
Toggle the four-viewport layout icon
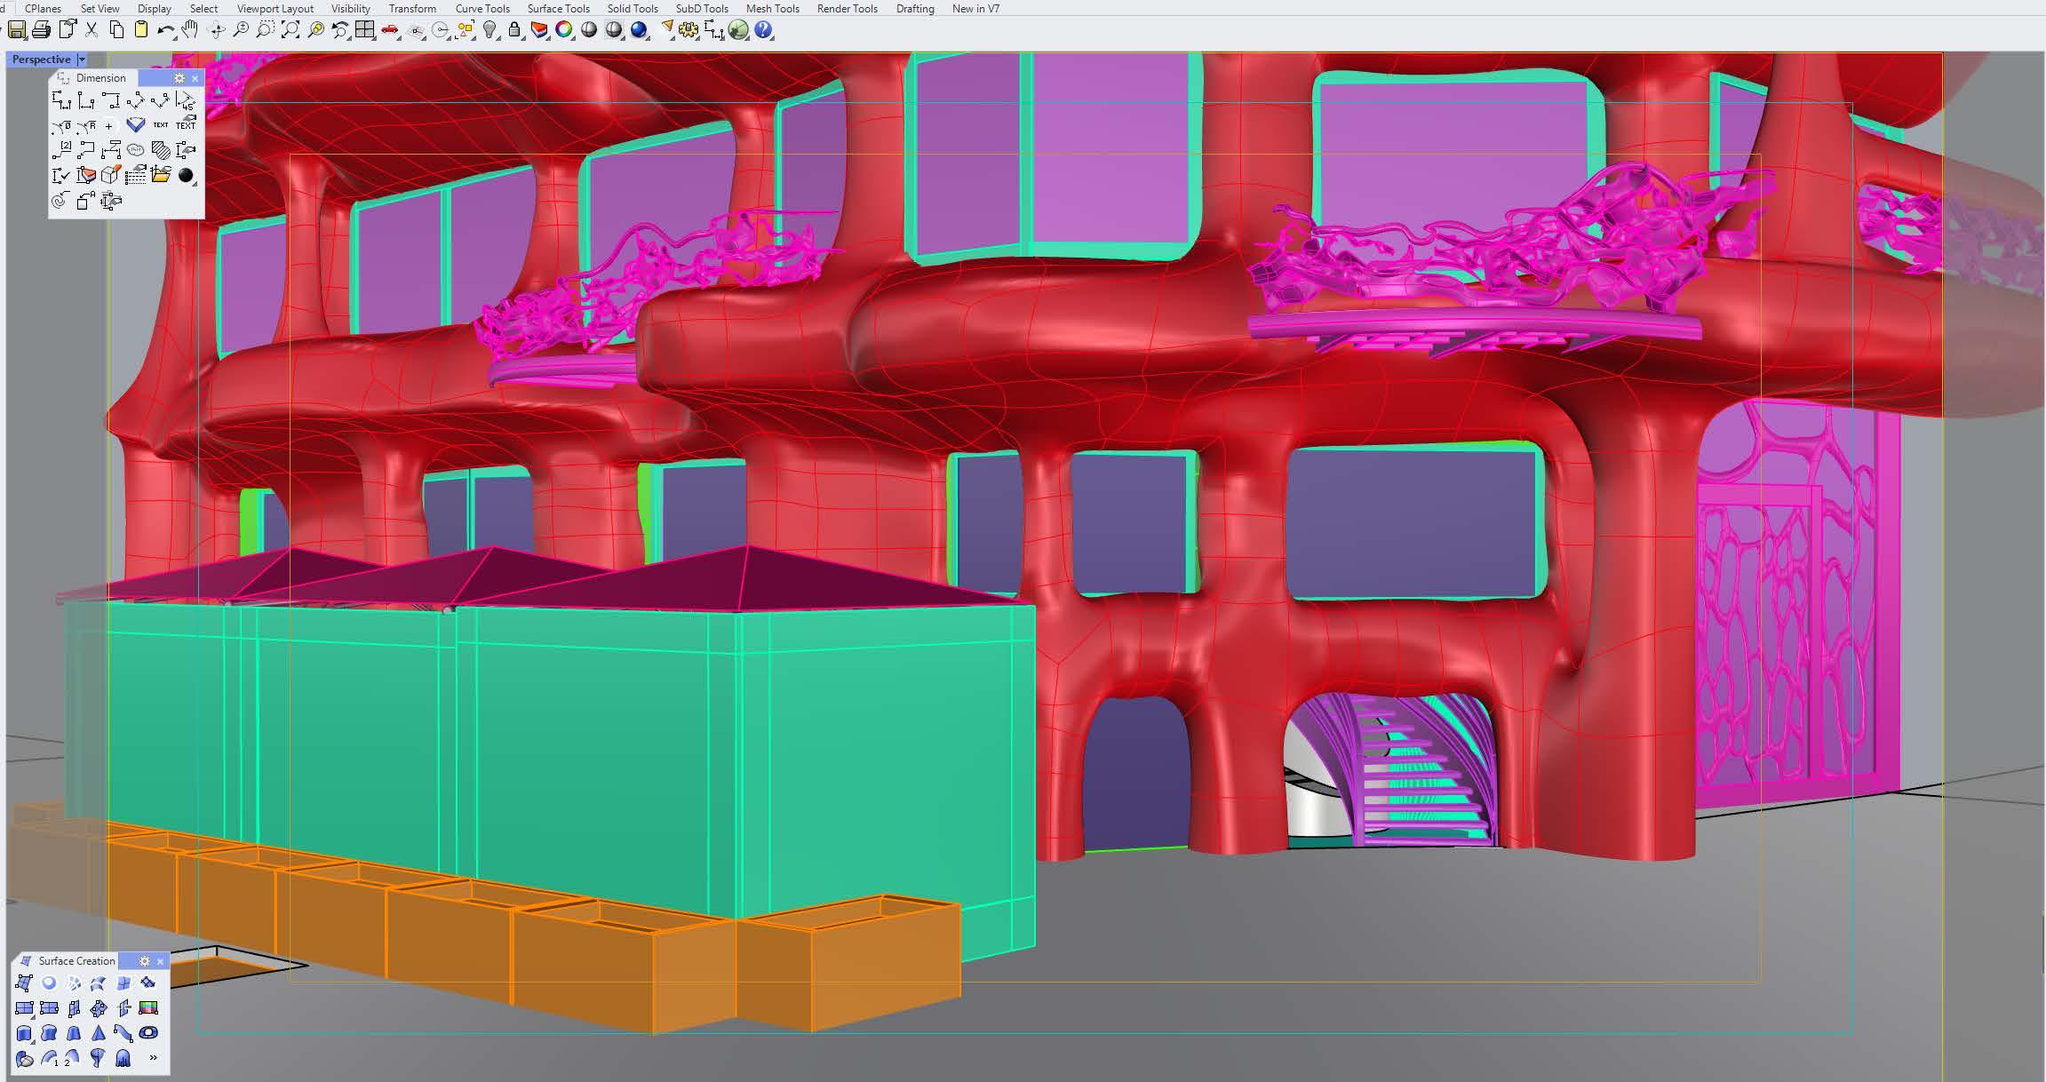click(x=364, y=30)
